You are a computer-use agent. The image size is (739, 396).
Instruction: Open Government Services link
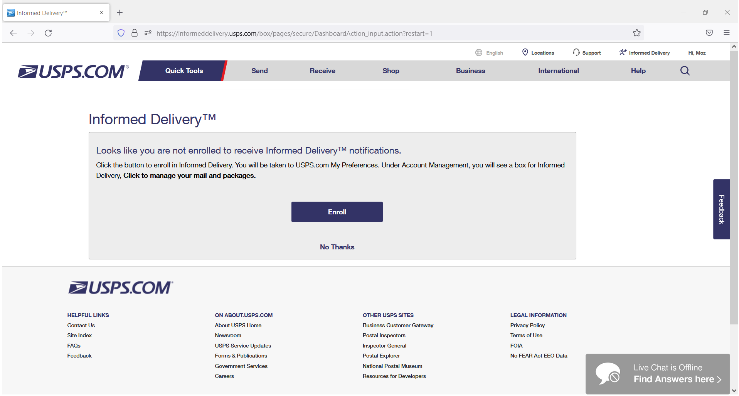(x=241, y=366)
